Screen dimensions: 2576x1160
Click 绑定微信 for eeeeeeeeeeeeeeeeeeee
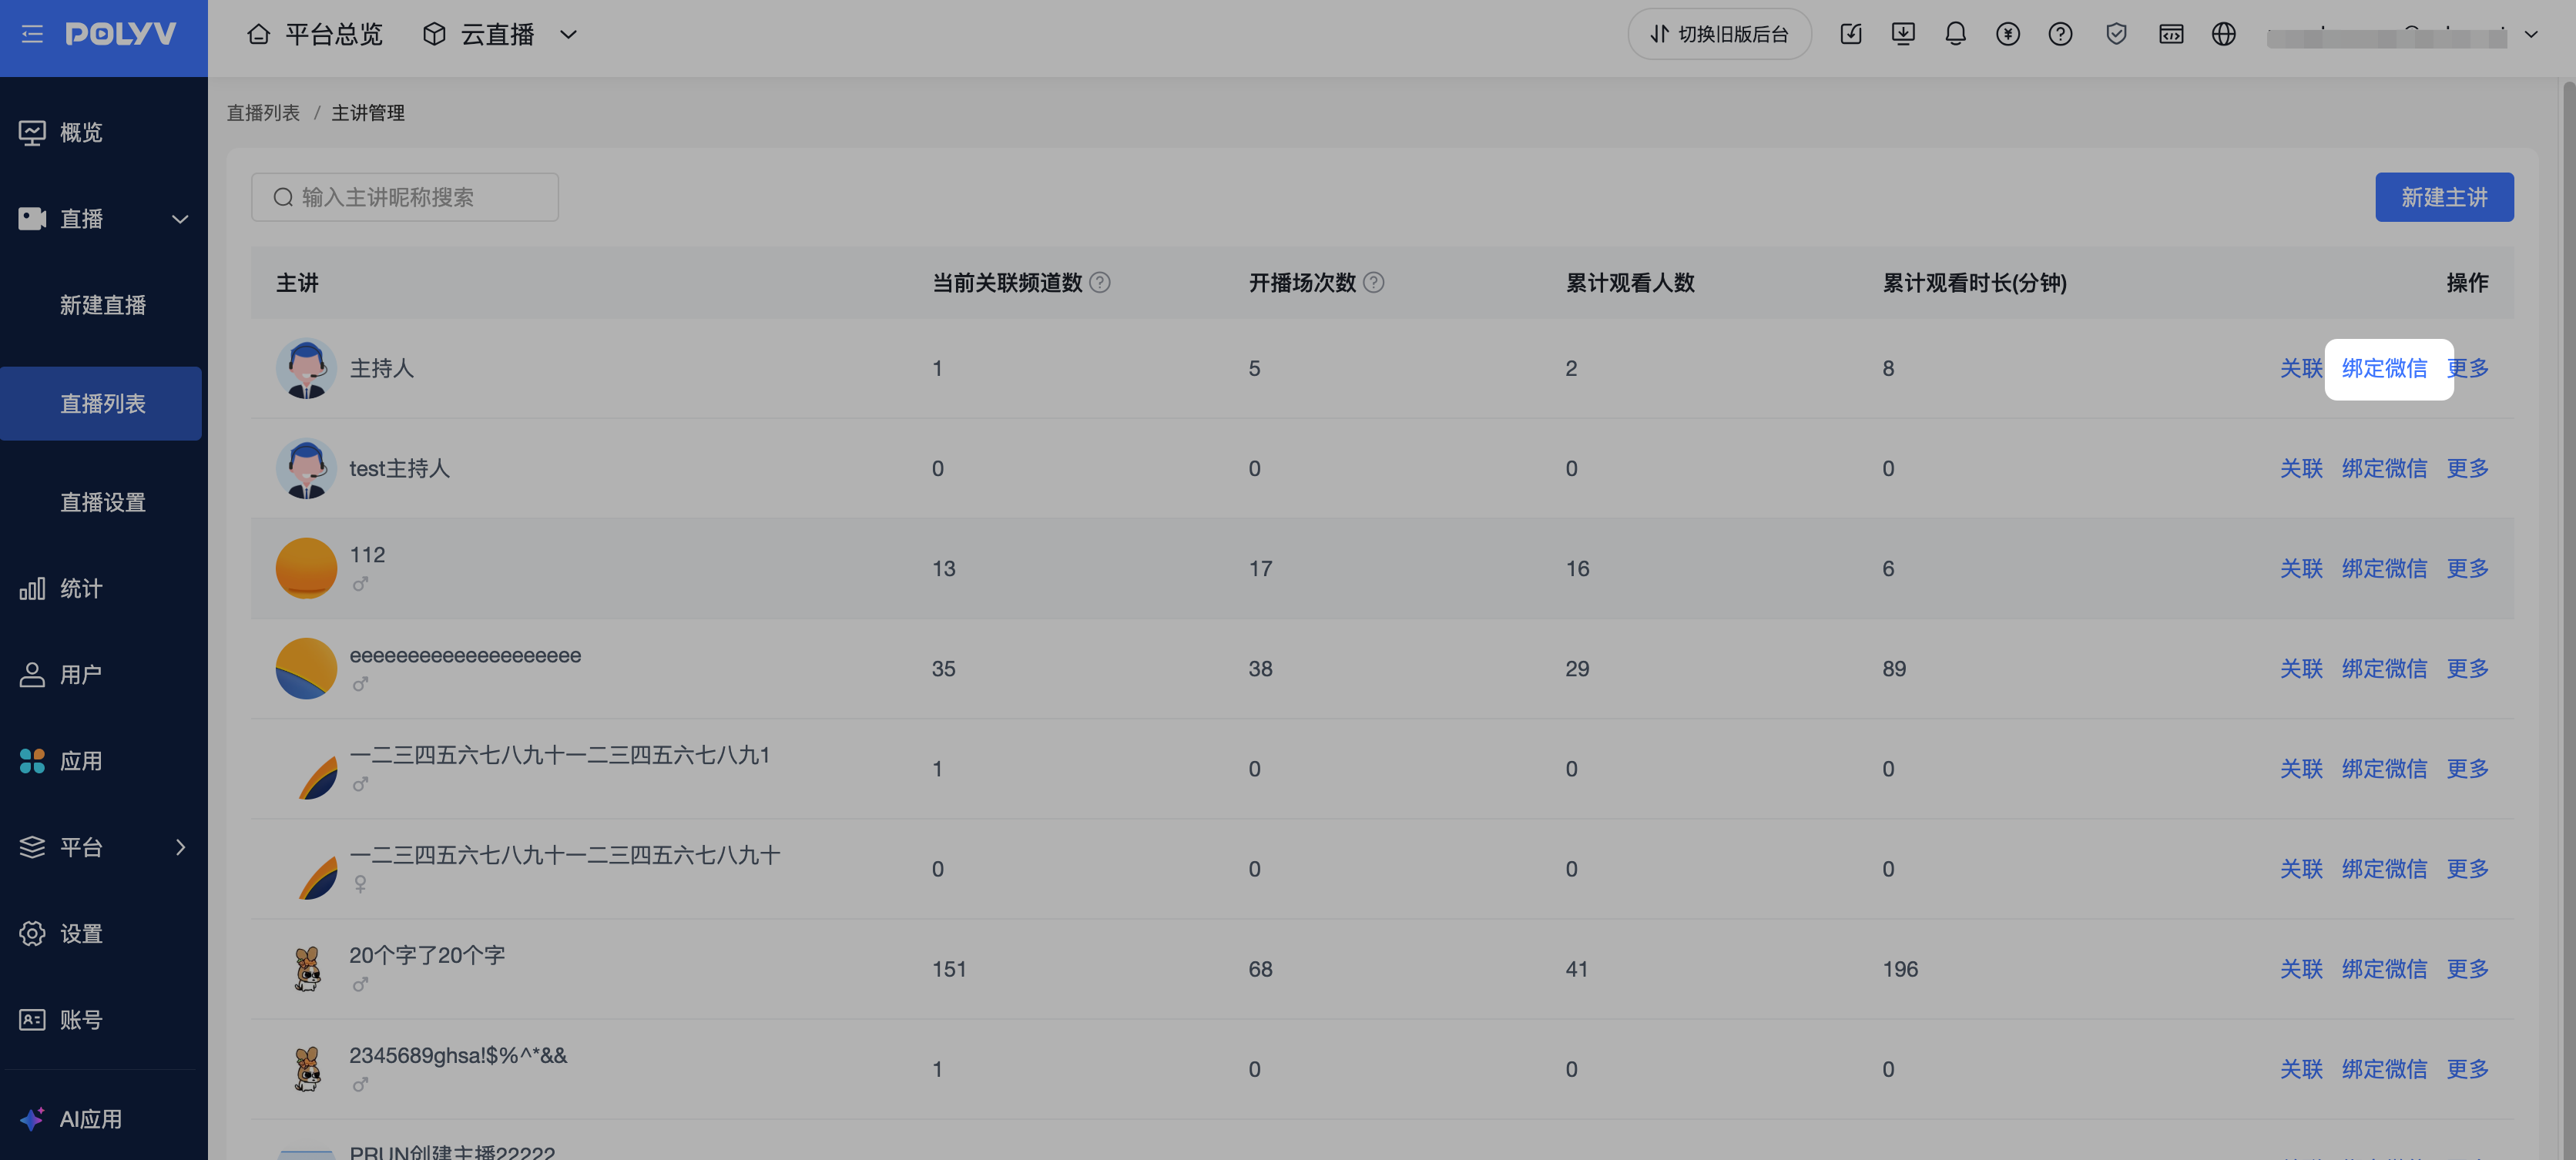[2384, 669]
